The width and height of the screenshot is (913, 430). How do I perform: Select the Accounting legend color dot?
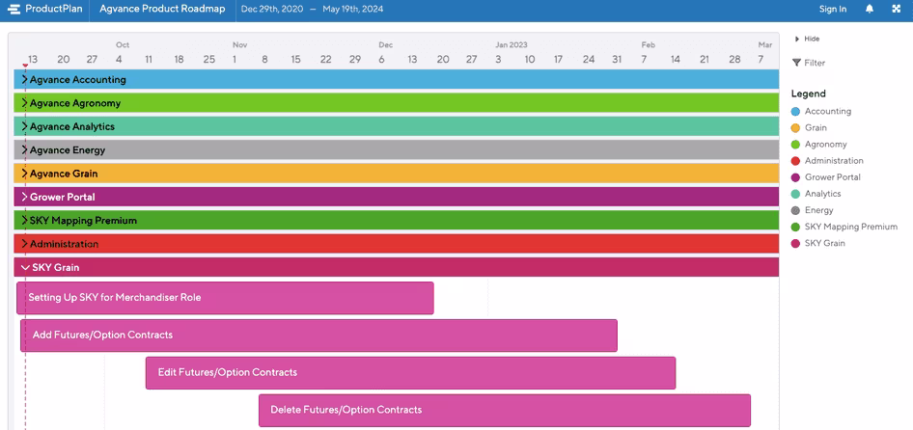point(795,111)
